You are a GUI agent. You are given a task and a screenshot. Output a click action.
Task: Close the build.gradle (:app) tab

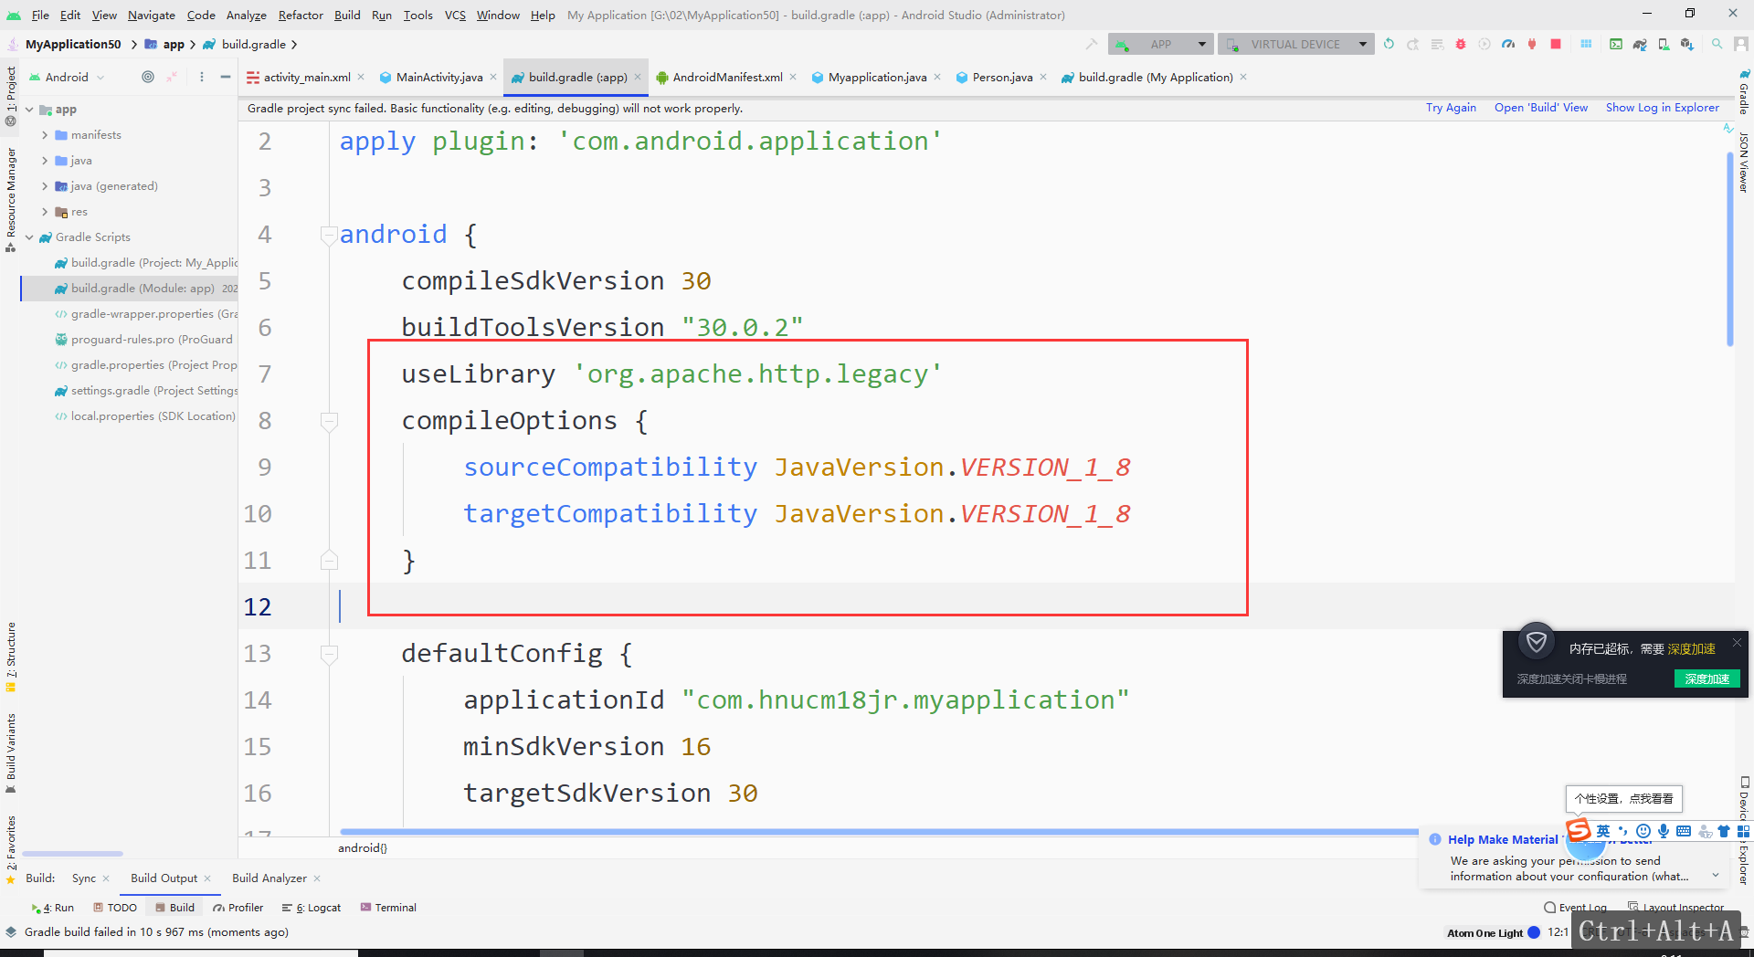(638, 77)
